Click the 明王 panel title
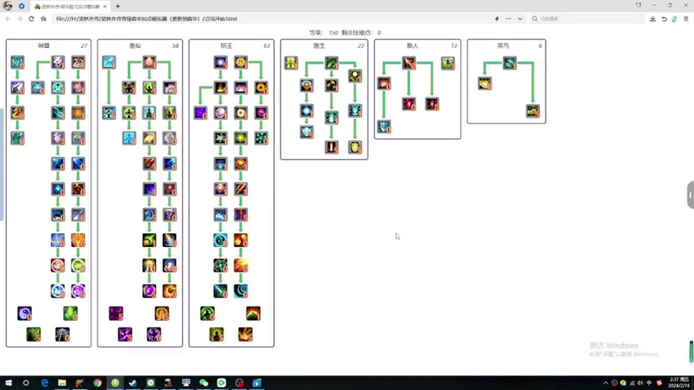This screenshot has width=694, height=390. pyautogui.click(x=226, y=46)
